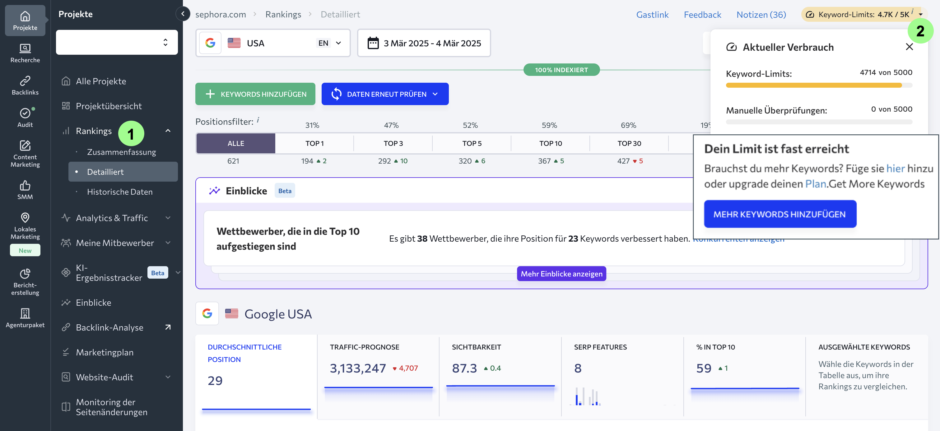This screenshot has height=431, width=940.
Task: Click the info icon next to Positionsfilter
Action: tap(258, 120)
